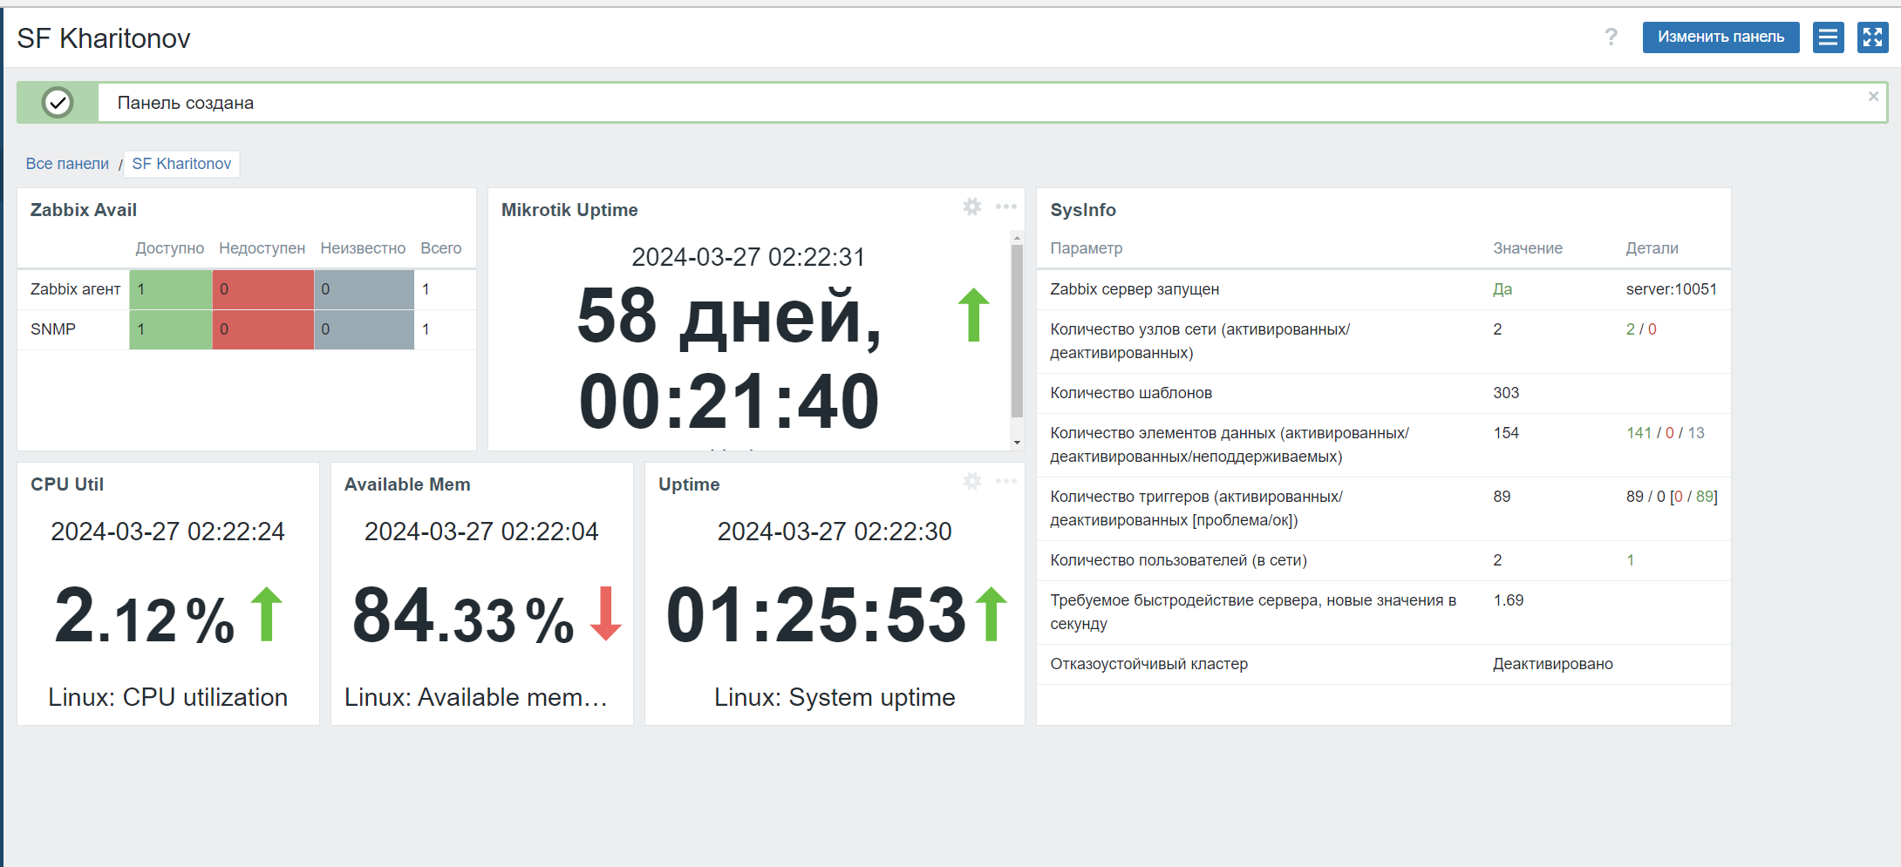Click red unavailable cell for SNMP row
The image size is (1901, 867).
[x=262, y=329]
